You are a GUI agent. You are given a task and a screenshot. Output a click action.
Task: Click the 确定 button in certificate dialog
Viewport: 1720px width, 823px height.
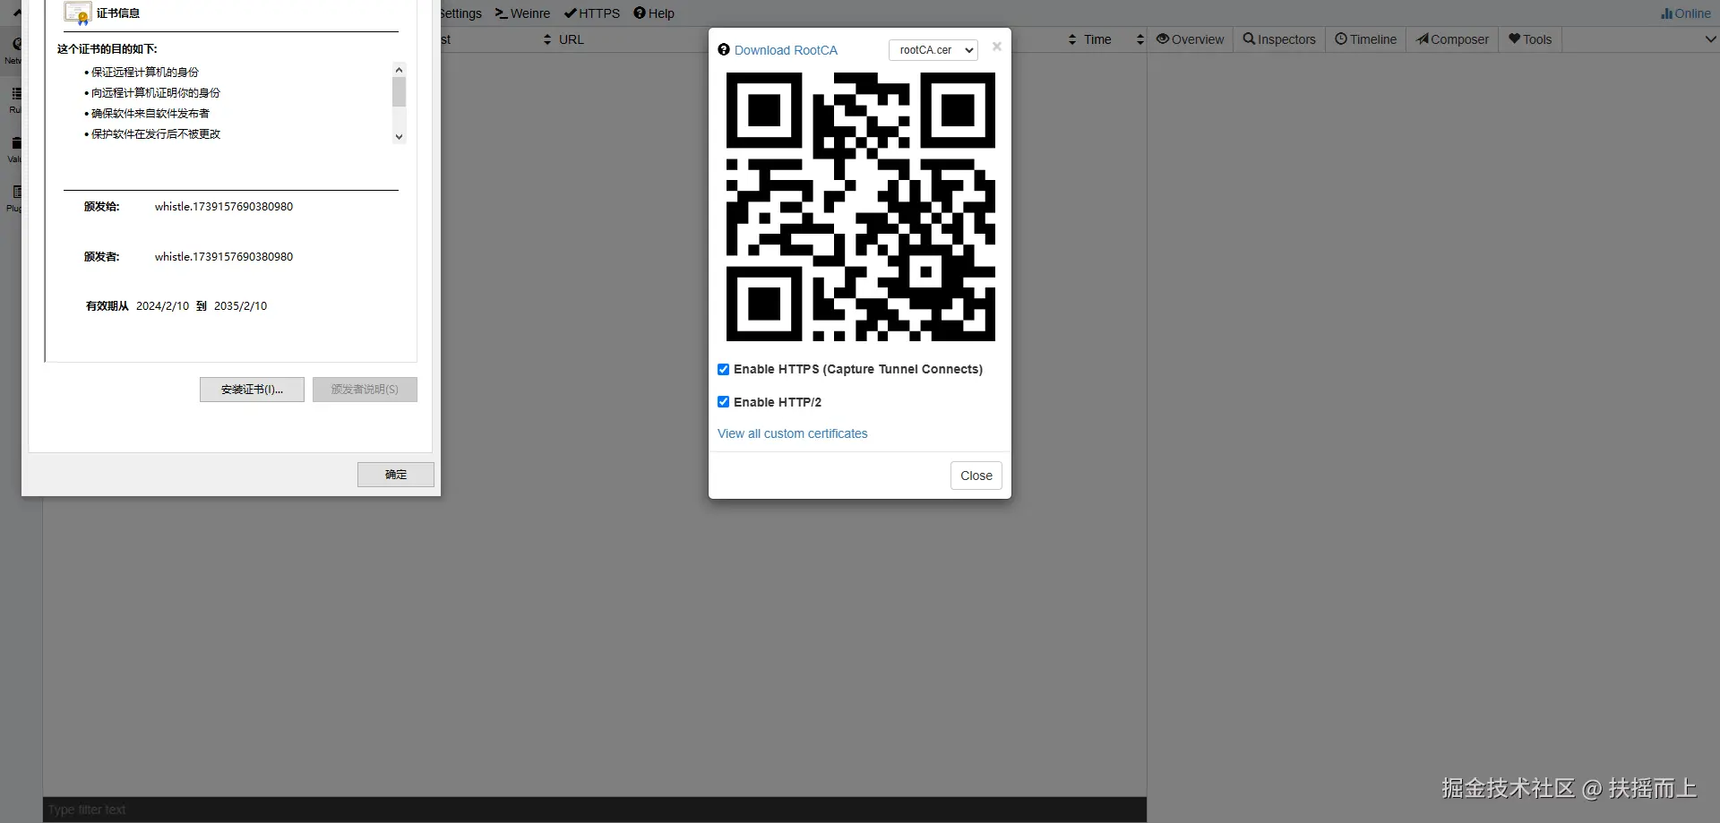tap(396, 475)
